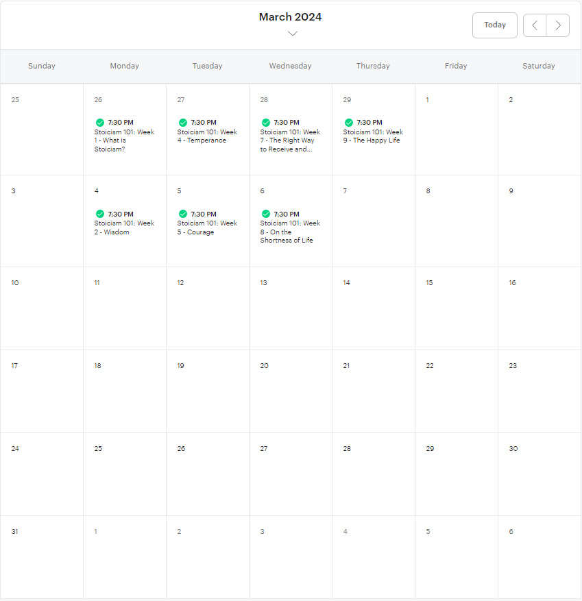Select March 15 day cell
582x601 pixels.
[457, 308]
